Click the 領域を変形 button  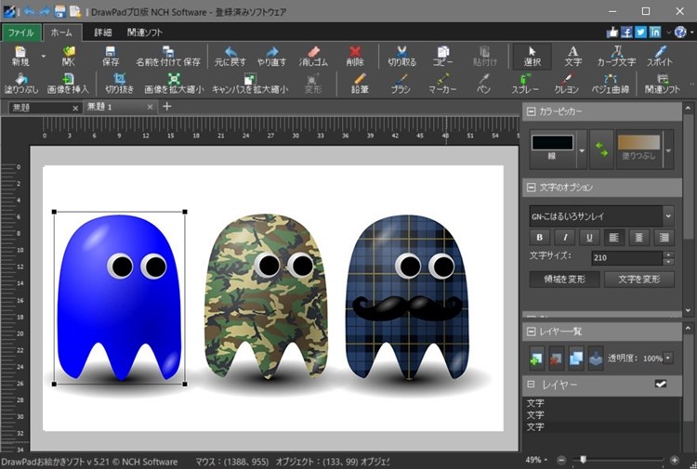[564, 279]
